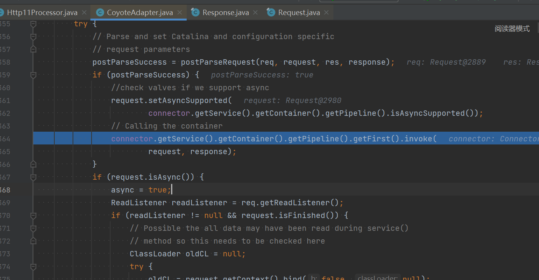
Task: Fold the '// Possible the all data' comment
Action: coord(33,228)
